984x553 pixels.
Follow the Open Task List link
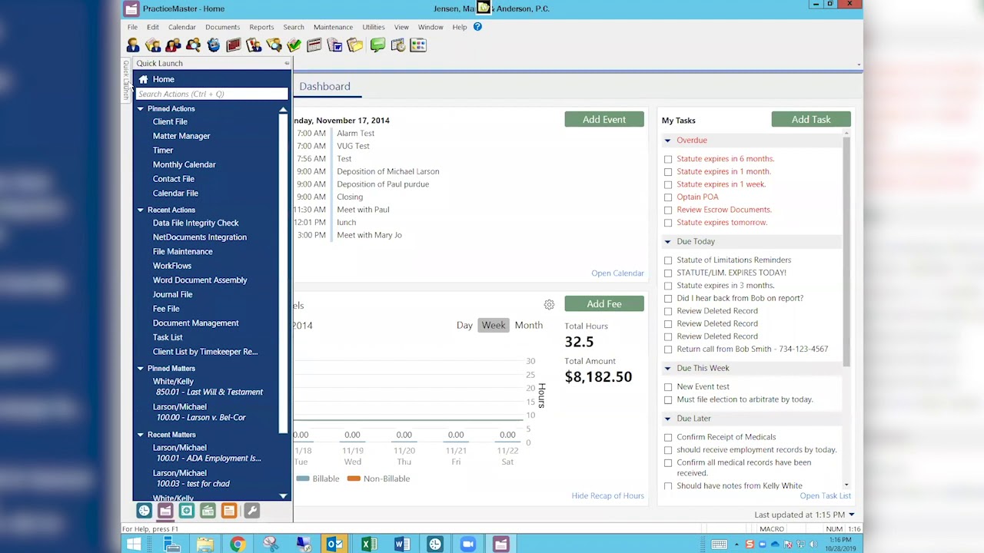[825, 496]
